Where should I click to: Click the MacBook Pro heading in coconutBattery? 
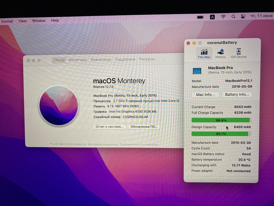click(x=221, y=68)
